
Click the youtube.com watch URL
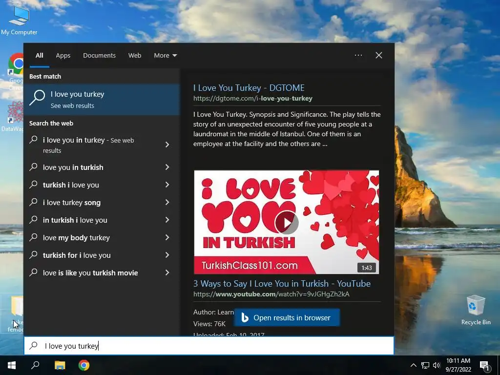click(x=271, y=294)
